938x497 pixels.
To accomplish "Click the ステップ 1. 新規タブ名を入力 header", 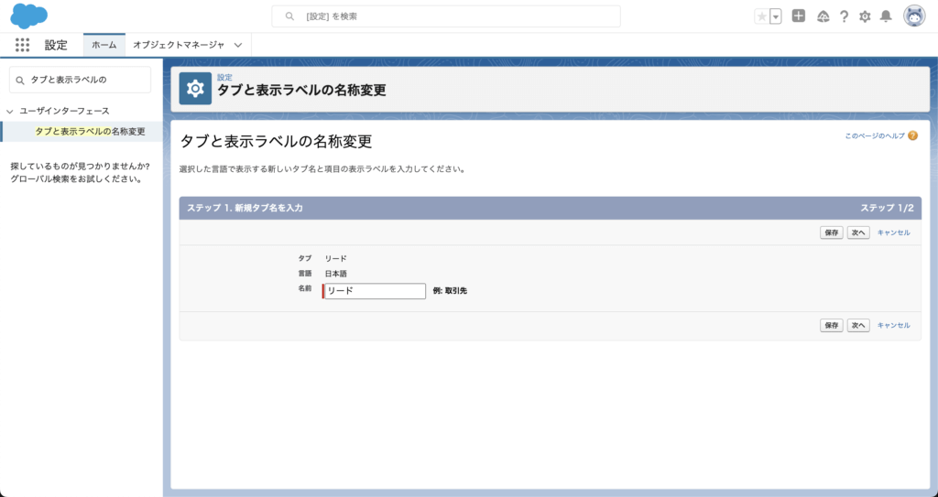I will (245, 208).
